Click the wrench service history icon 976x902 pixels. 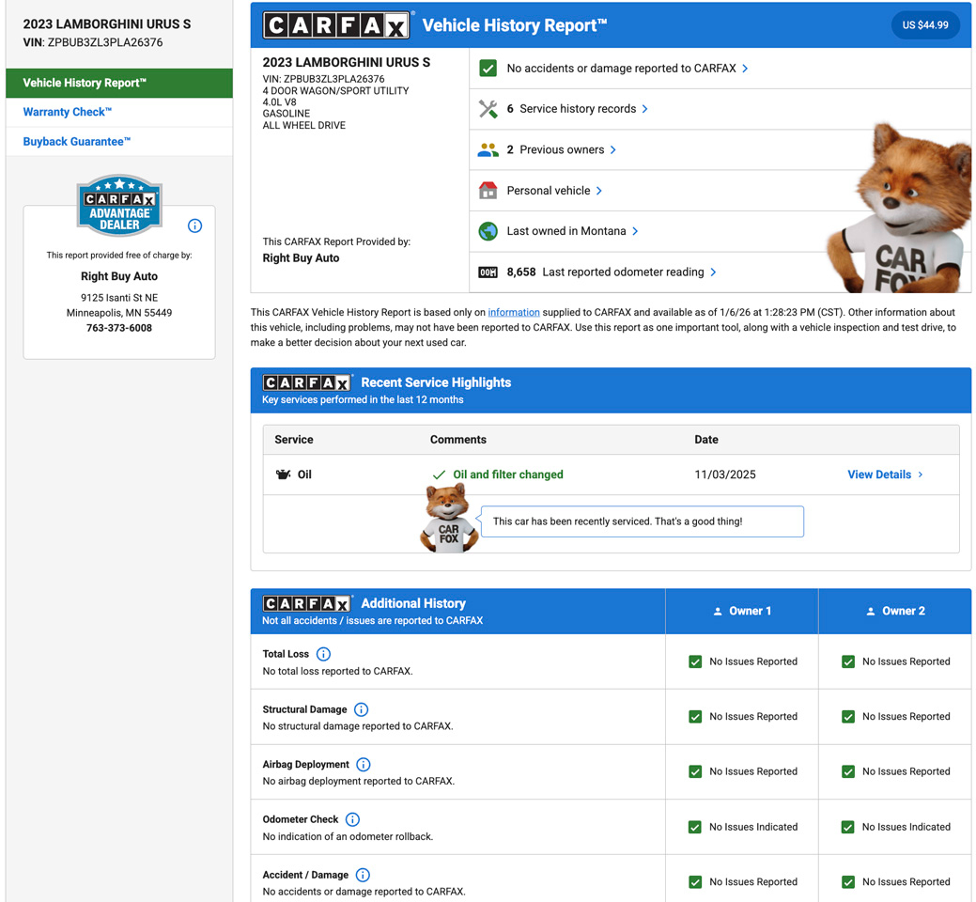[x=488, y=109]
